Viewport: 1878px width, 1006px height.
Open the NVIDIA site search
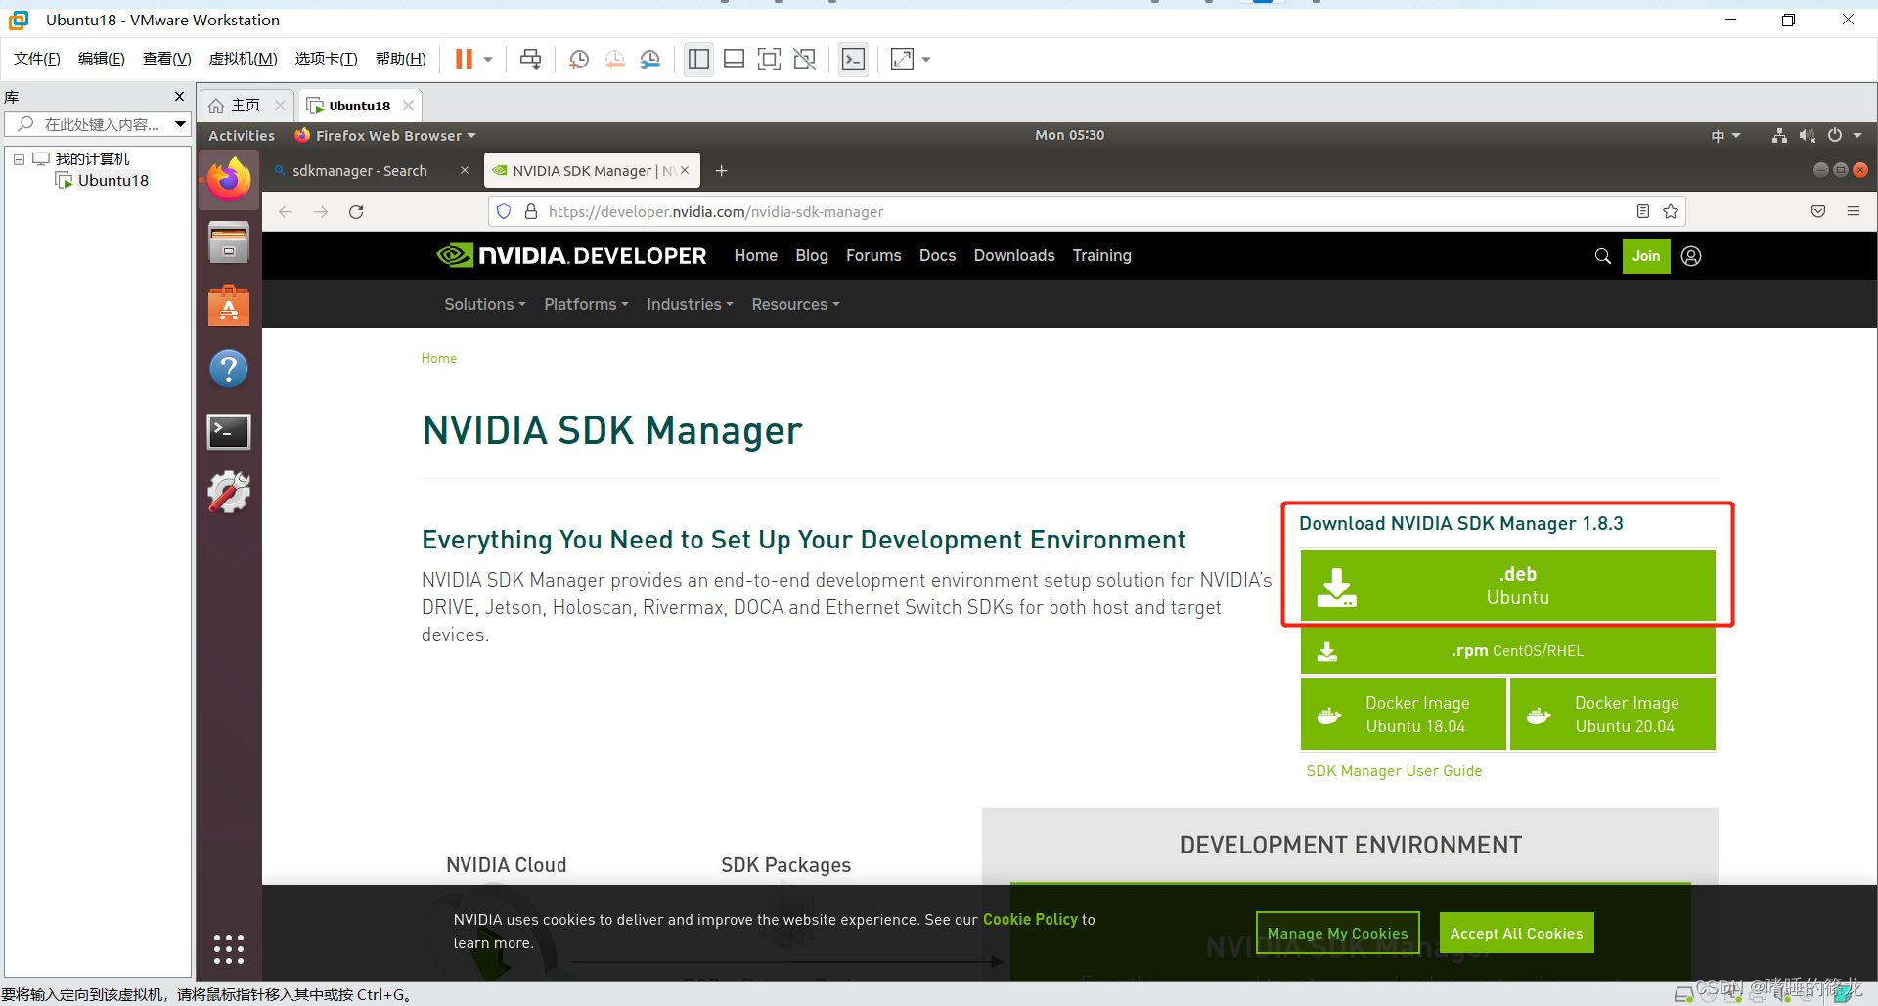(1602, 256)
